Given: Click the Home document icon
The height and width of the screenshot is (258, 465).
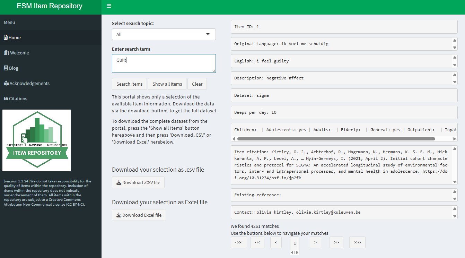Looking at the screenshot, I should click(6, 37).
